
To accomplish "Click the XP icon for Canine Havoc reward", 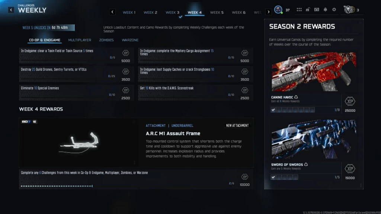I will click(x=350, y=101).
